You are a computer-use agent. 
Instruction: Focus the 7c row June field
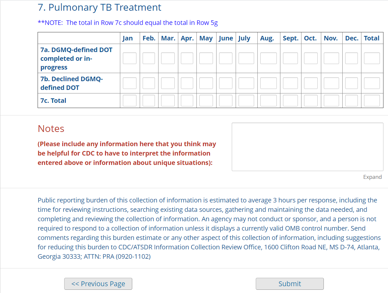[x=226, y=101]
